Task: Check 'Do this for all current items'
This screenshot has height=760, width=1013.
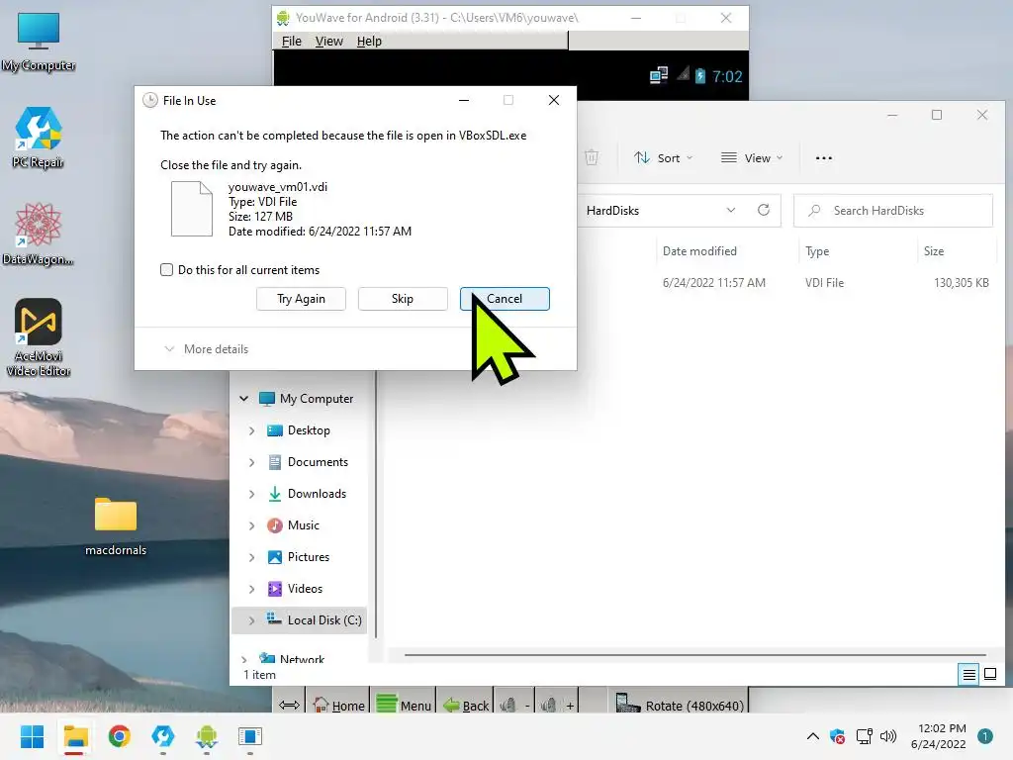Action: click(x=166, y=270)
